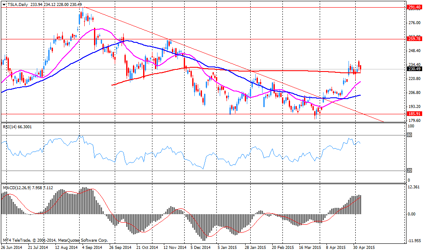Image resolution: width=423 pixels, height=251 pixels.
Task: Click the MACD(12,26,9) indicator label
Action: click(28, 188)
